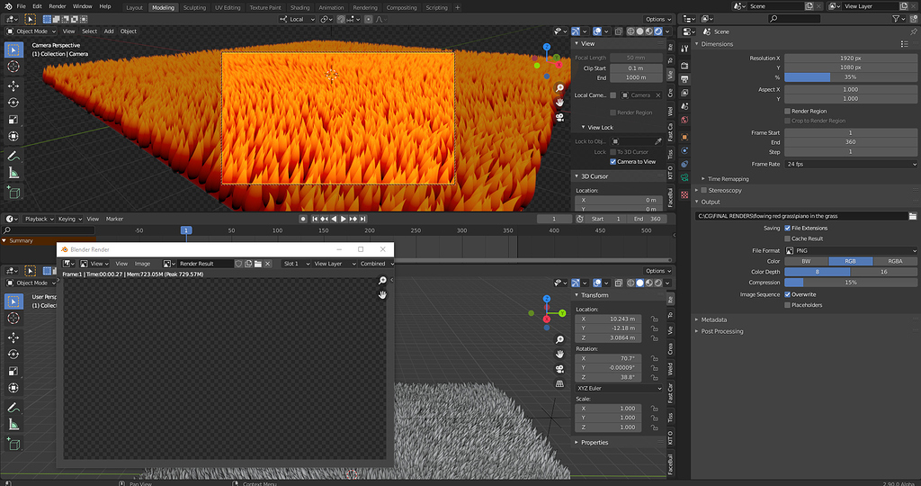
Task: Select RGBA color mode button
Action: pos(895,261)
